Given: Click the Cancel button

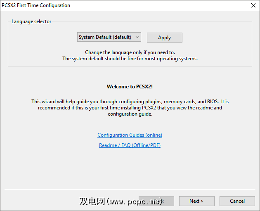Looking at the screenshot, I should click(x=237, y=201).
